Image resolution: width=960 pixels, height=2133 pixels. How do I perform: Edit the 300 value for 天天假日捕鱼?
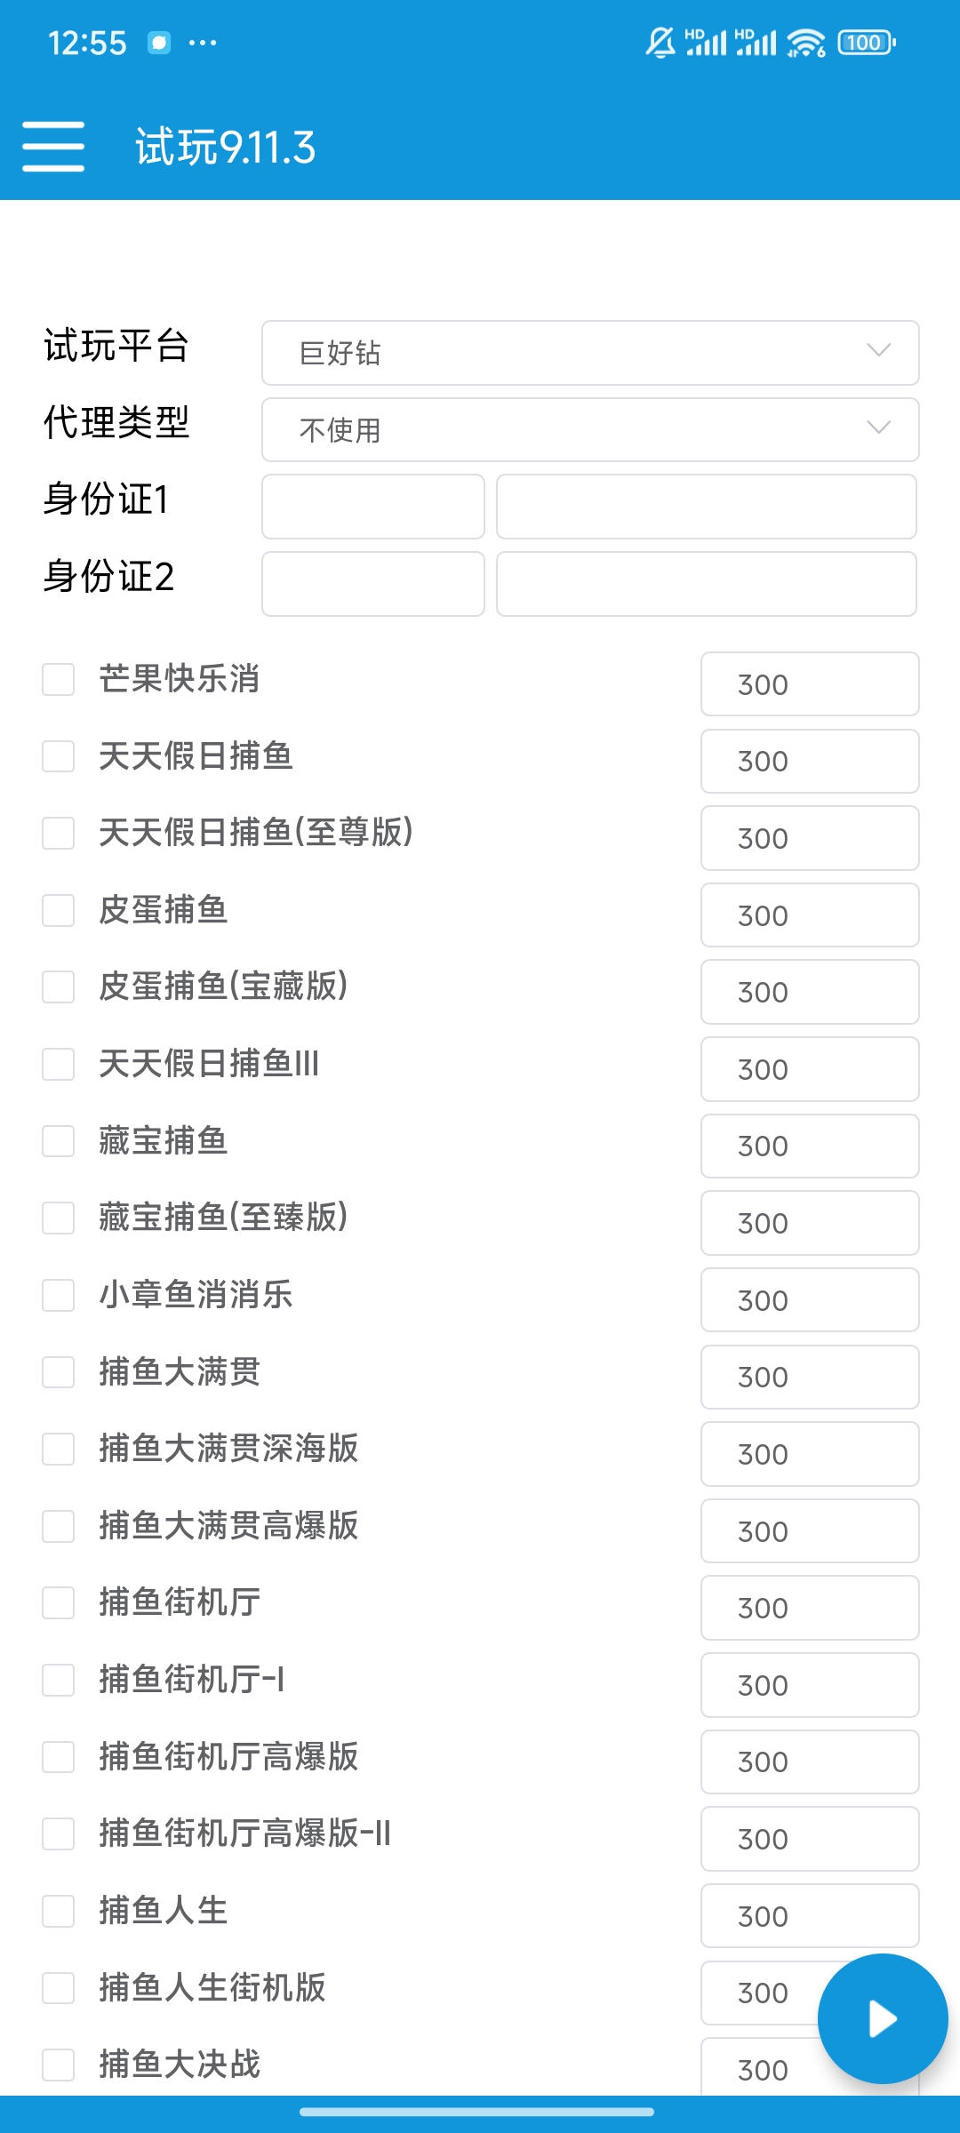pos(810,762)
